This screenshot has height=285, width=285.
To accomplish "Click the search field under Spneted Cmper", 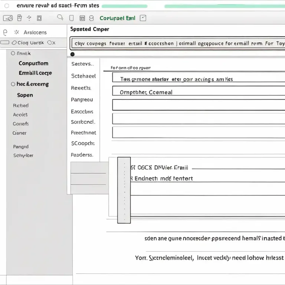I will (178, 43).
